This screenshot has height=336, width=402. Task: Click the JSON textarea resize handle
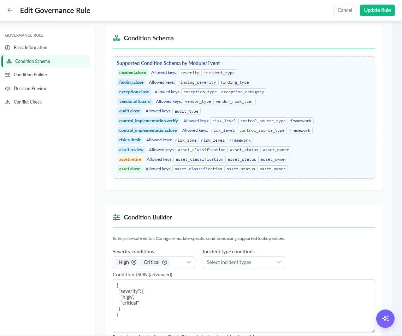click(x=373, y=330)
